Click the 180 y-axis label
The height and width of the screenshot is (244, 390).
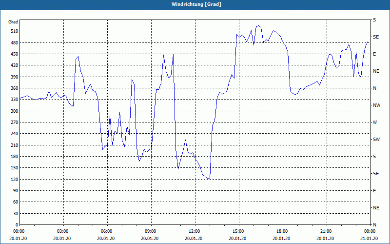click(14, 157)
